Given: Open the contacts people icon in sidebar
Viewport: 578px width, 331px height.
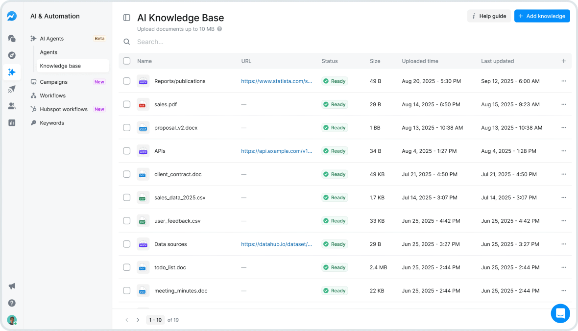Looking at the screenshot, I should (x=11, y=105).
